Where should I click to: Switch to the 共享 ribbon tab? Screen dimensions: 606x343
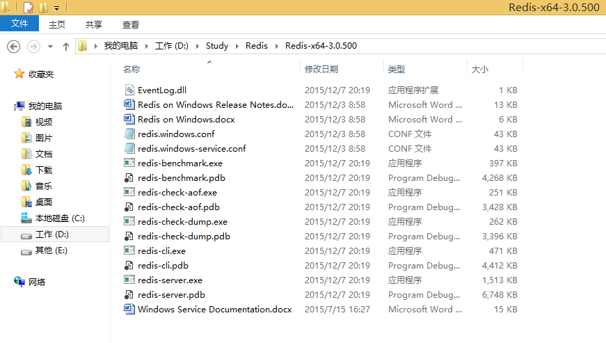[93, 25]
